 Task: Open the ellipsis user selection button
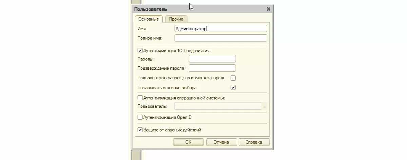[x=264, y=107]
